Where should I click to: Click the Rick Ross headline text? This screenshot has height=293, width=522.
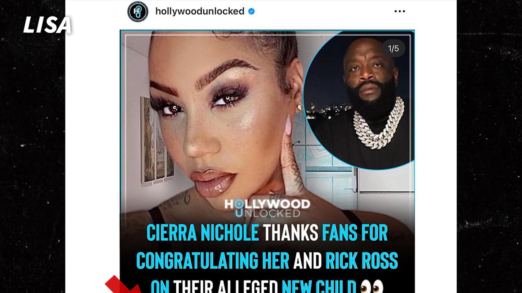click(x=361, y=260)
